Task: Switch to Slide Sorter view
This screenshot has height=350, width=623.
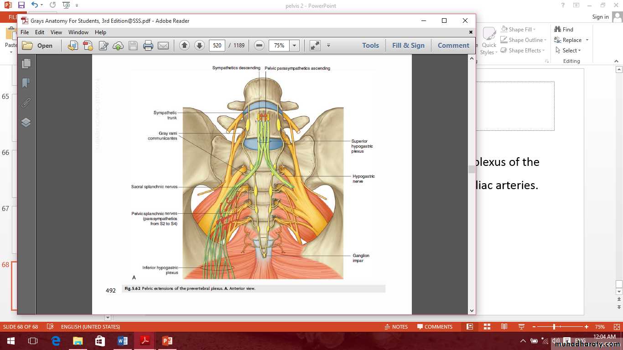Action: coord(487,327)
